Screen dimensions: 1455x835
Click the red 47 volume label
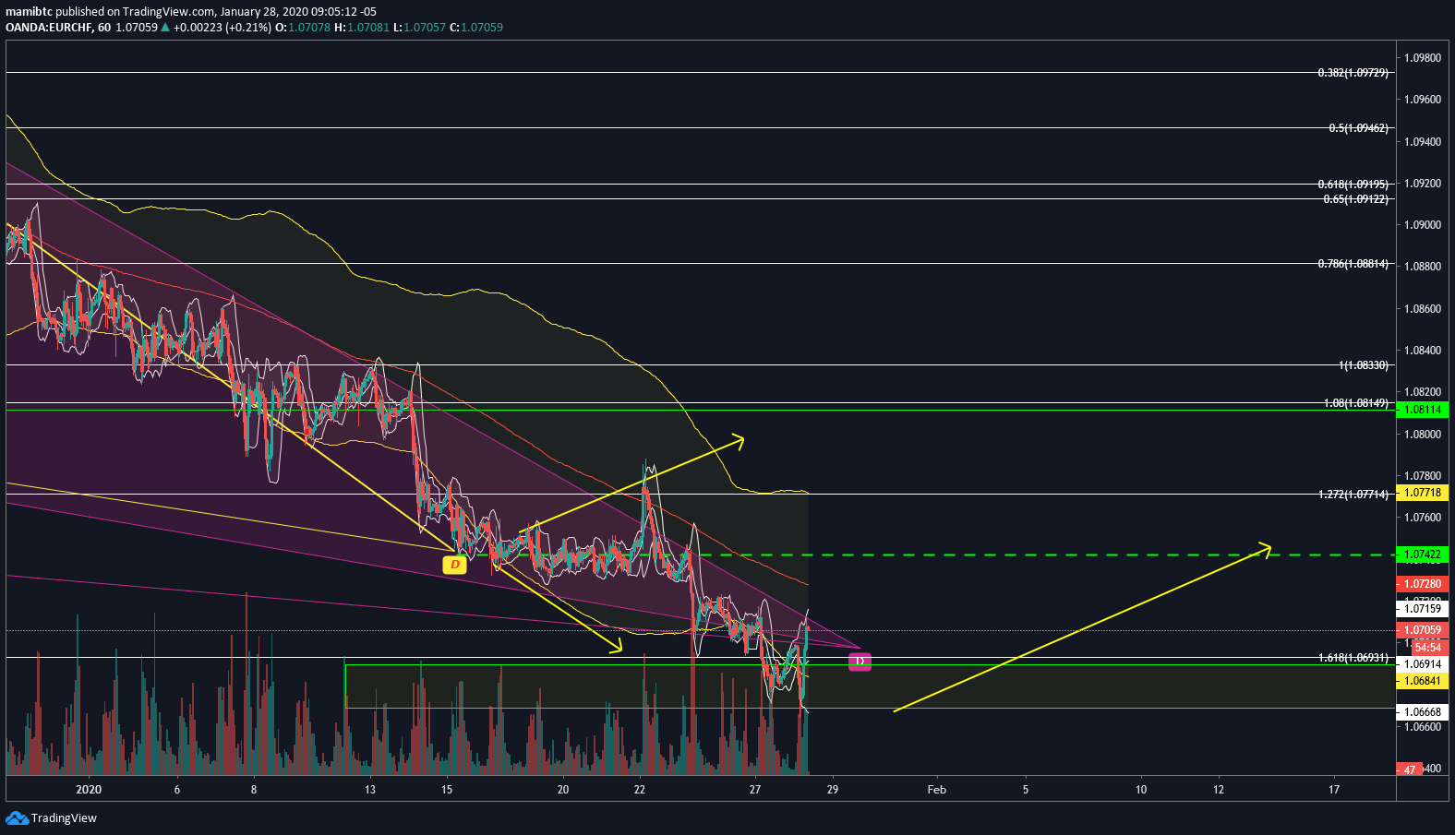pyautogui.click(x=1410, y=769)
